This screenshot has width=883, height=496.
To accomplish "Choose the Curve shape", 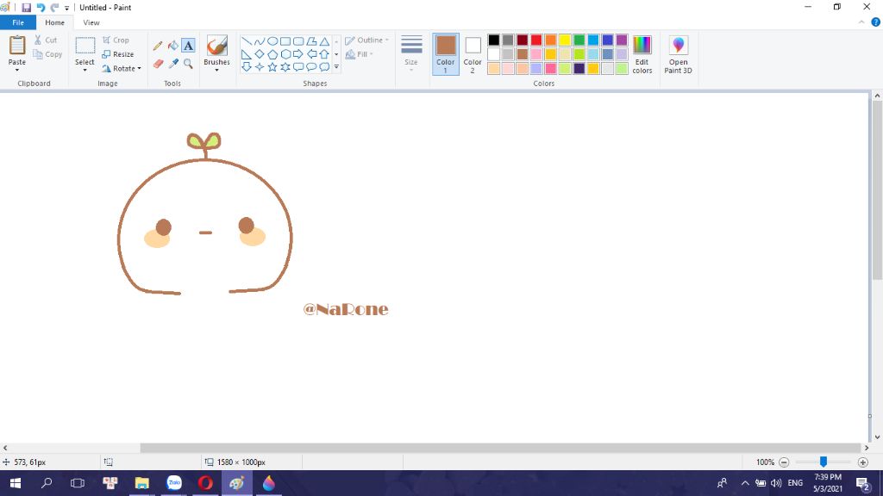I will click(259, 41).
